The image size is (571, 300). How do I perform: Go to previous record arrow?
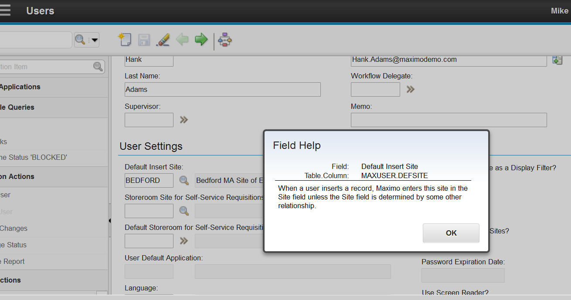pos(182,40)
